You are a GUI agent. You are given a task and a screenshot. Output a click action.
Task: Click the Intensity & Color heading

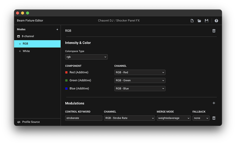pos(78,43)
